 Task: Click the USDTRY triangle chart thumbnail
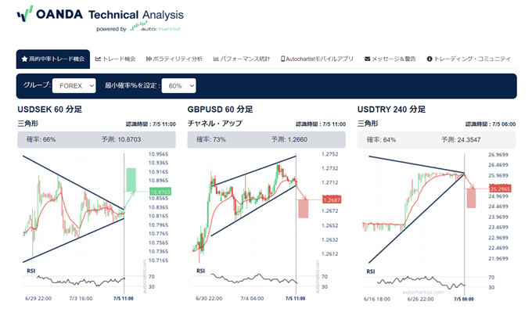437,228
